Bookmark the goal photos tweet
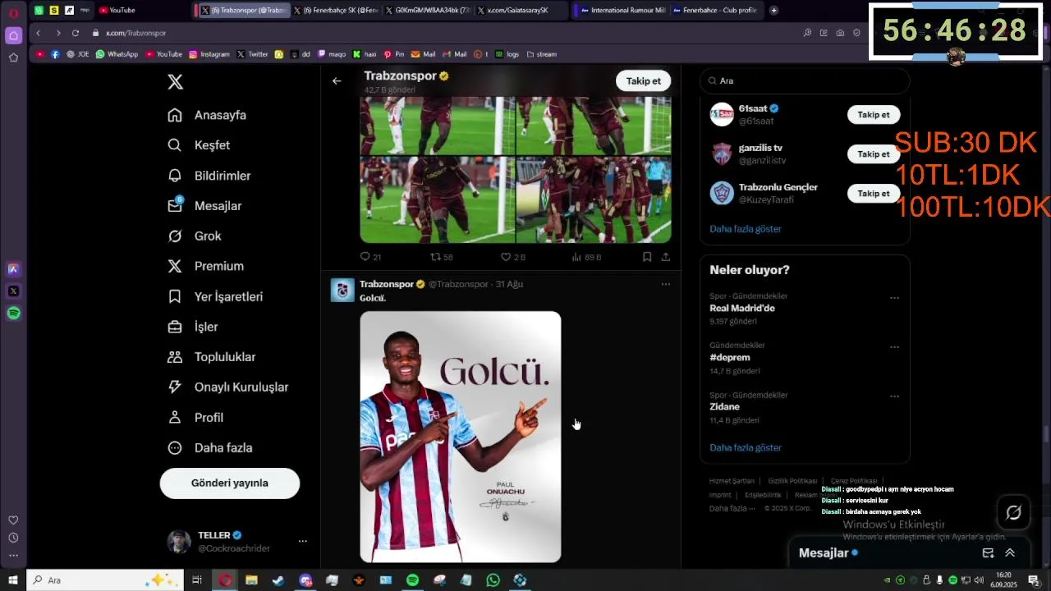The image size is (1051, 591). 647,257
